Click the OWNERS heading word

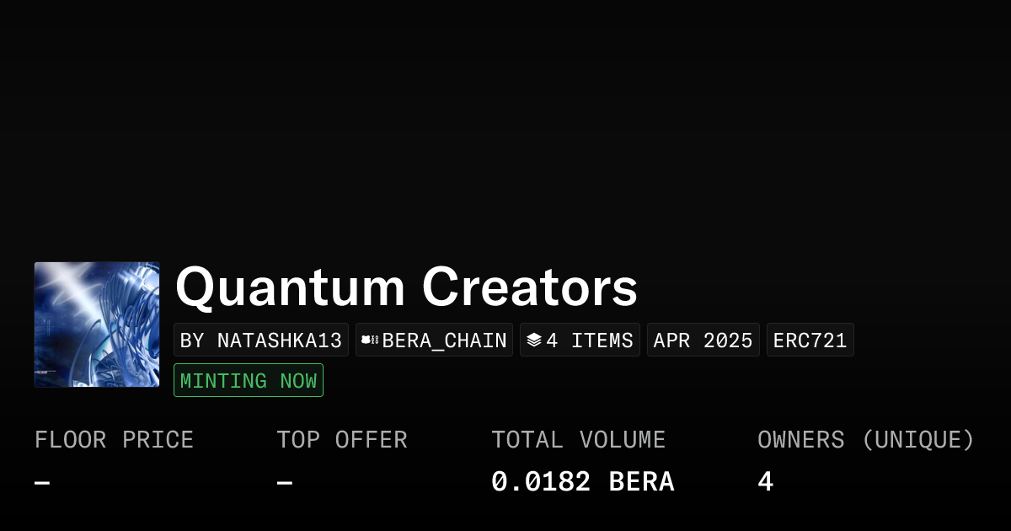[x=800, y=440]
